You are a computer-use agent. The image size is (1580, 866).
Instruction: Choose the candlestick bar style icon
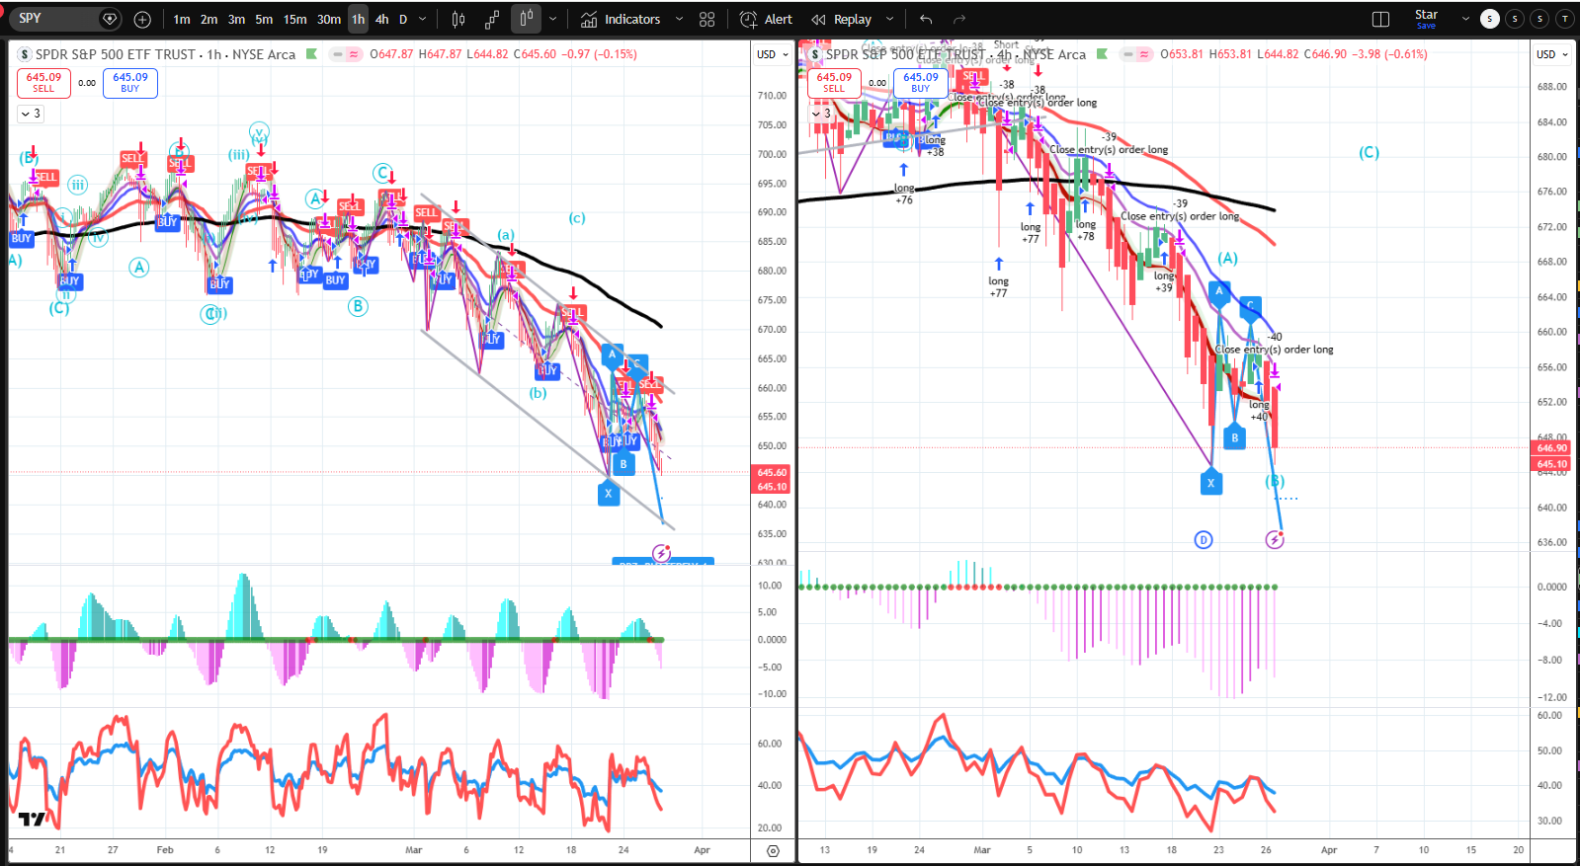[x=458, y=19]
